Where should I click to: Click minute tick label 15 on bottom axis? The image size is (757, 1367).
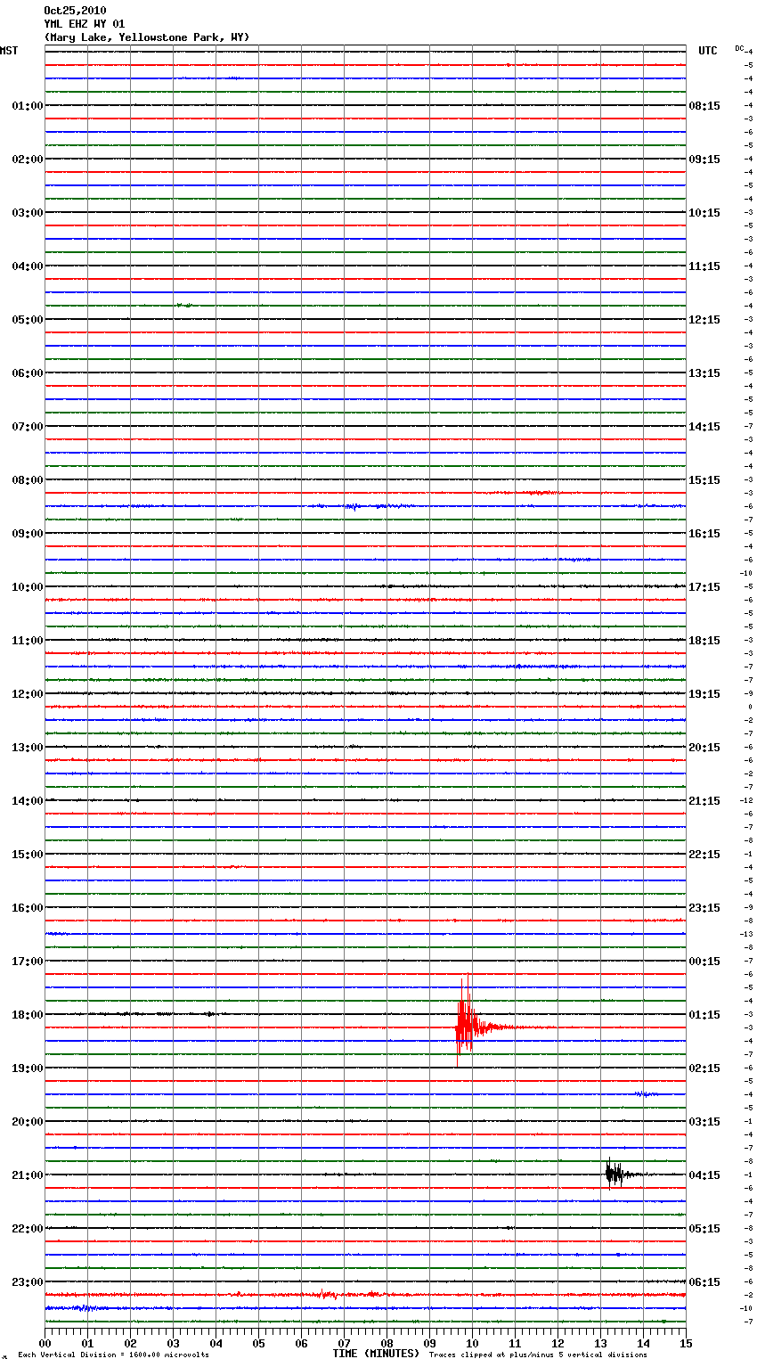(x=686, y=1343)
